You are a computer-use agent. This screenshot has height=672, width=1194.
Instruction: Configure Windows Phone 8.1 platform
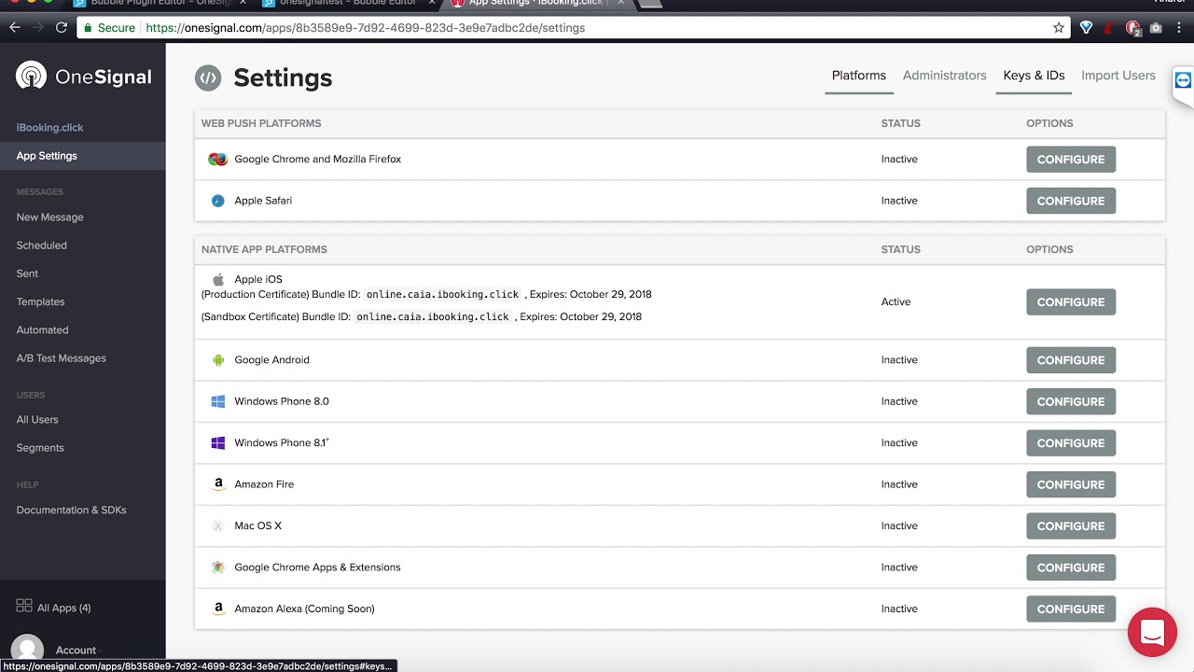coord(1071,443)
